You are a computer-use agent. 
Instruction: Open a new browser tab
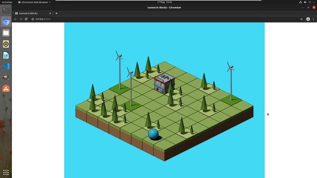coord(56,13)
